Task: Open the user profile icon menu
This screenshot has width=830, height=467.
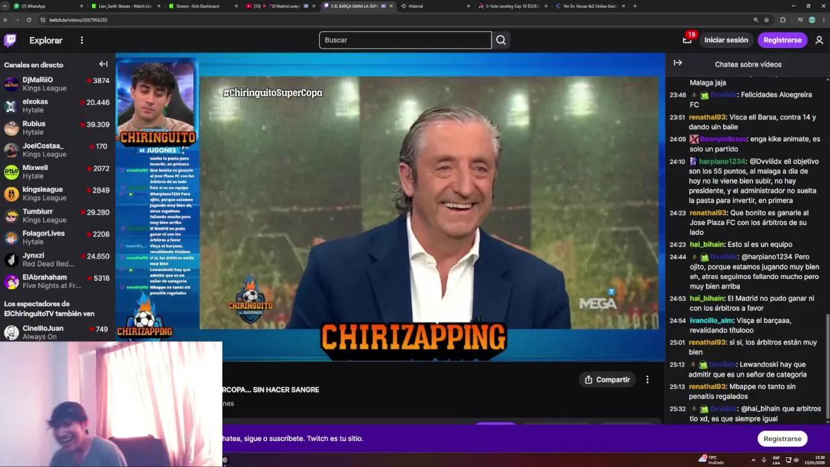Action: click(819, 40)
